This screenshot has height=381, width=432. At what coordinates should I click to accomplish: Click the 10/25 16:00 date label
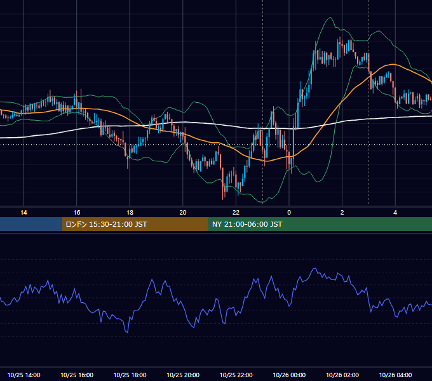click(77, 375)
